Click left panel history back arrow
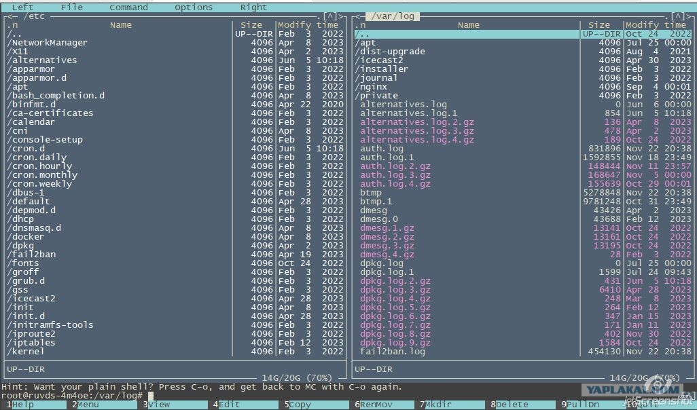Screen dimensions: 697x410 point(11,16)
